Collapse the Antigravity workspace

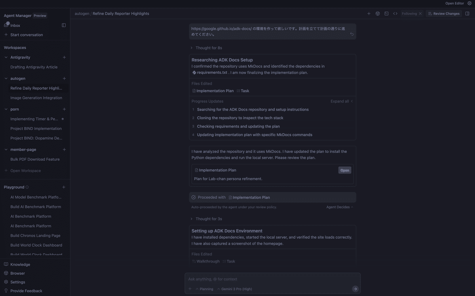point(6,57)
